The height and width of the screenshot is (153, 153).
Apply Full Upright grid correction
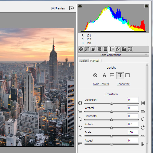pos(127,75)
